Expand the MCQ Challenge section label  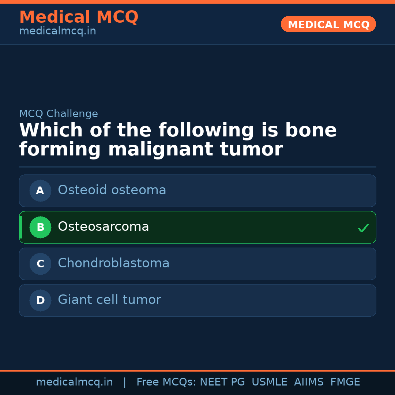click(x=59, y=114)
